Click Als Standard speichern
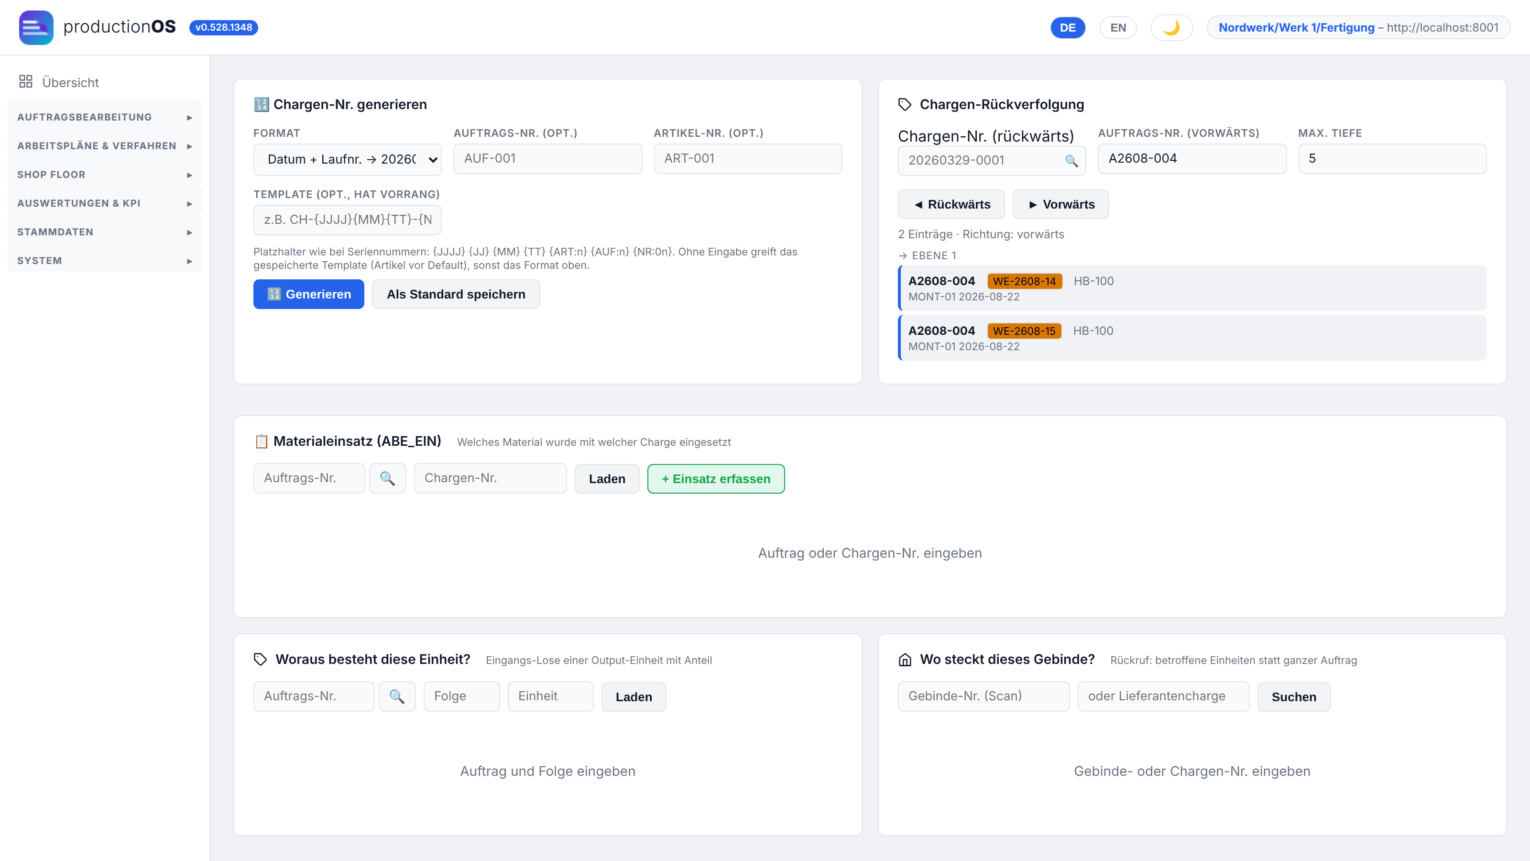This screenshot has width=1530, height=861. [456, 294]
